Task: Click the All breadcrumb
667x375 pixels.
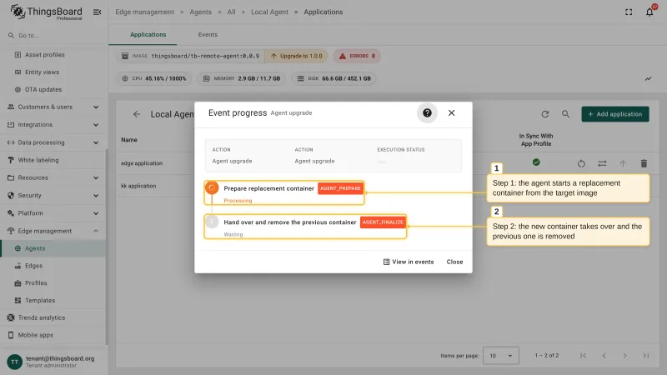Action: coord(231,12)
